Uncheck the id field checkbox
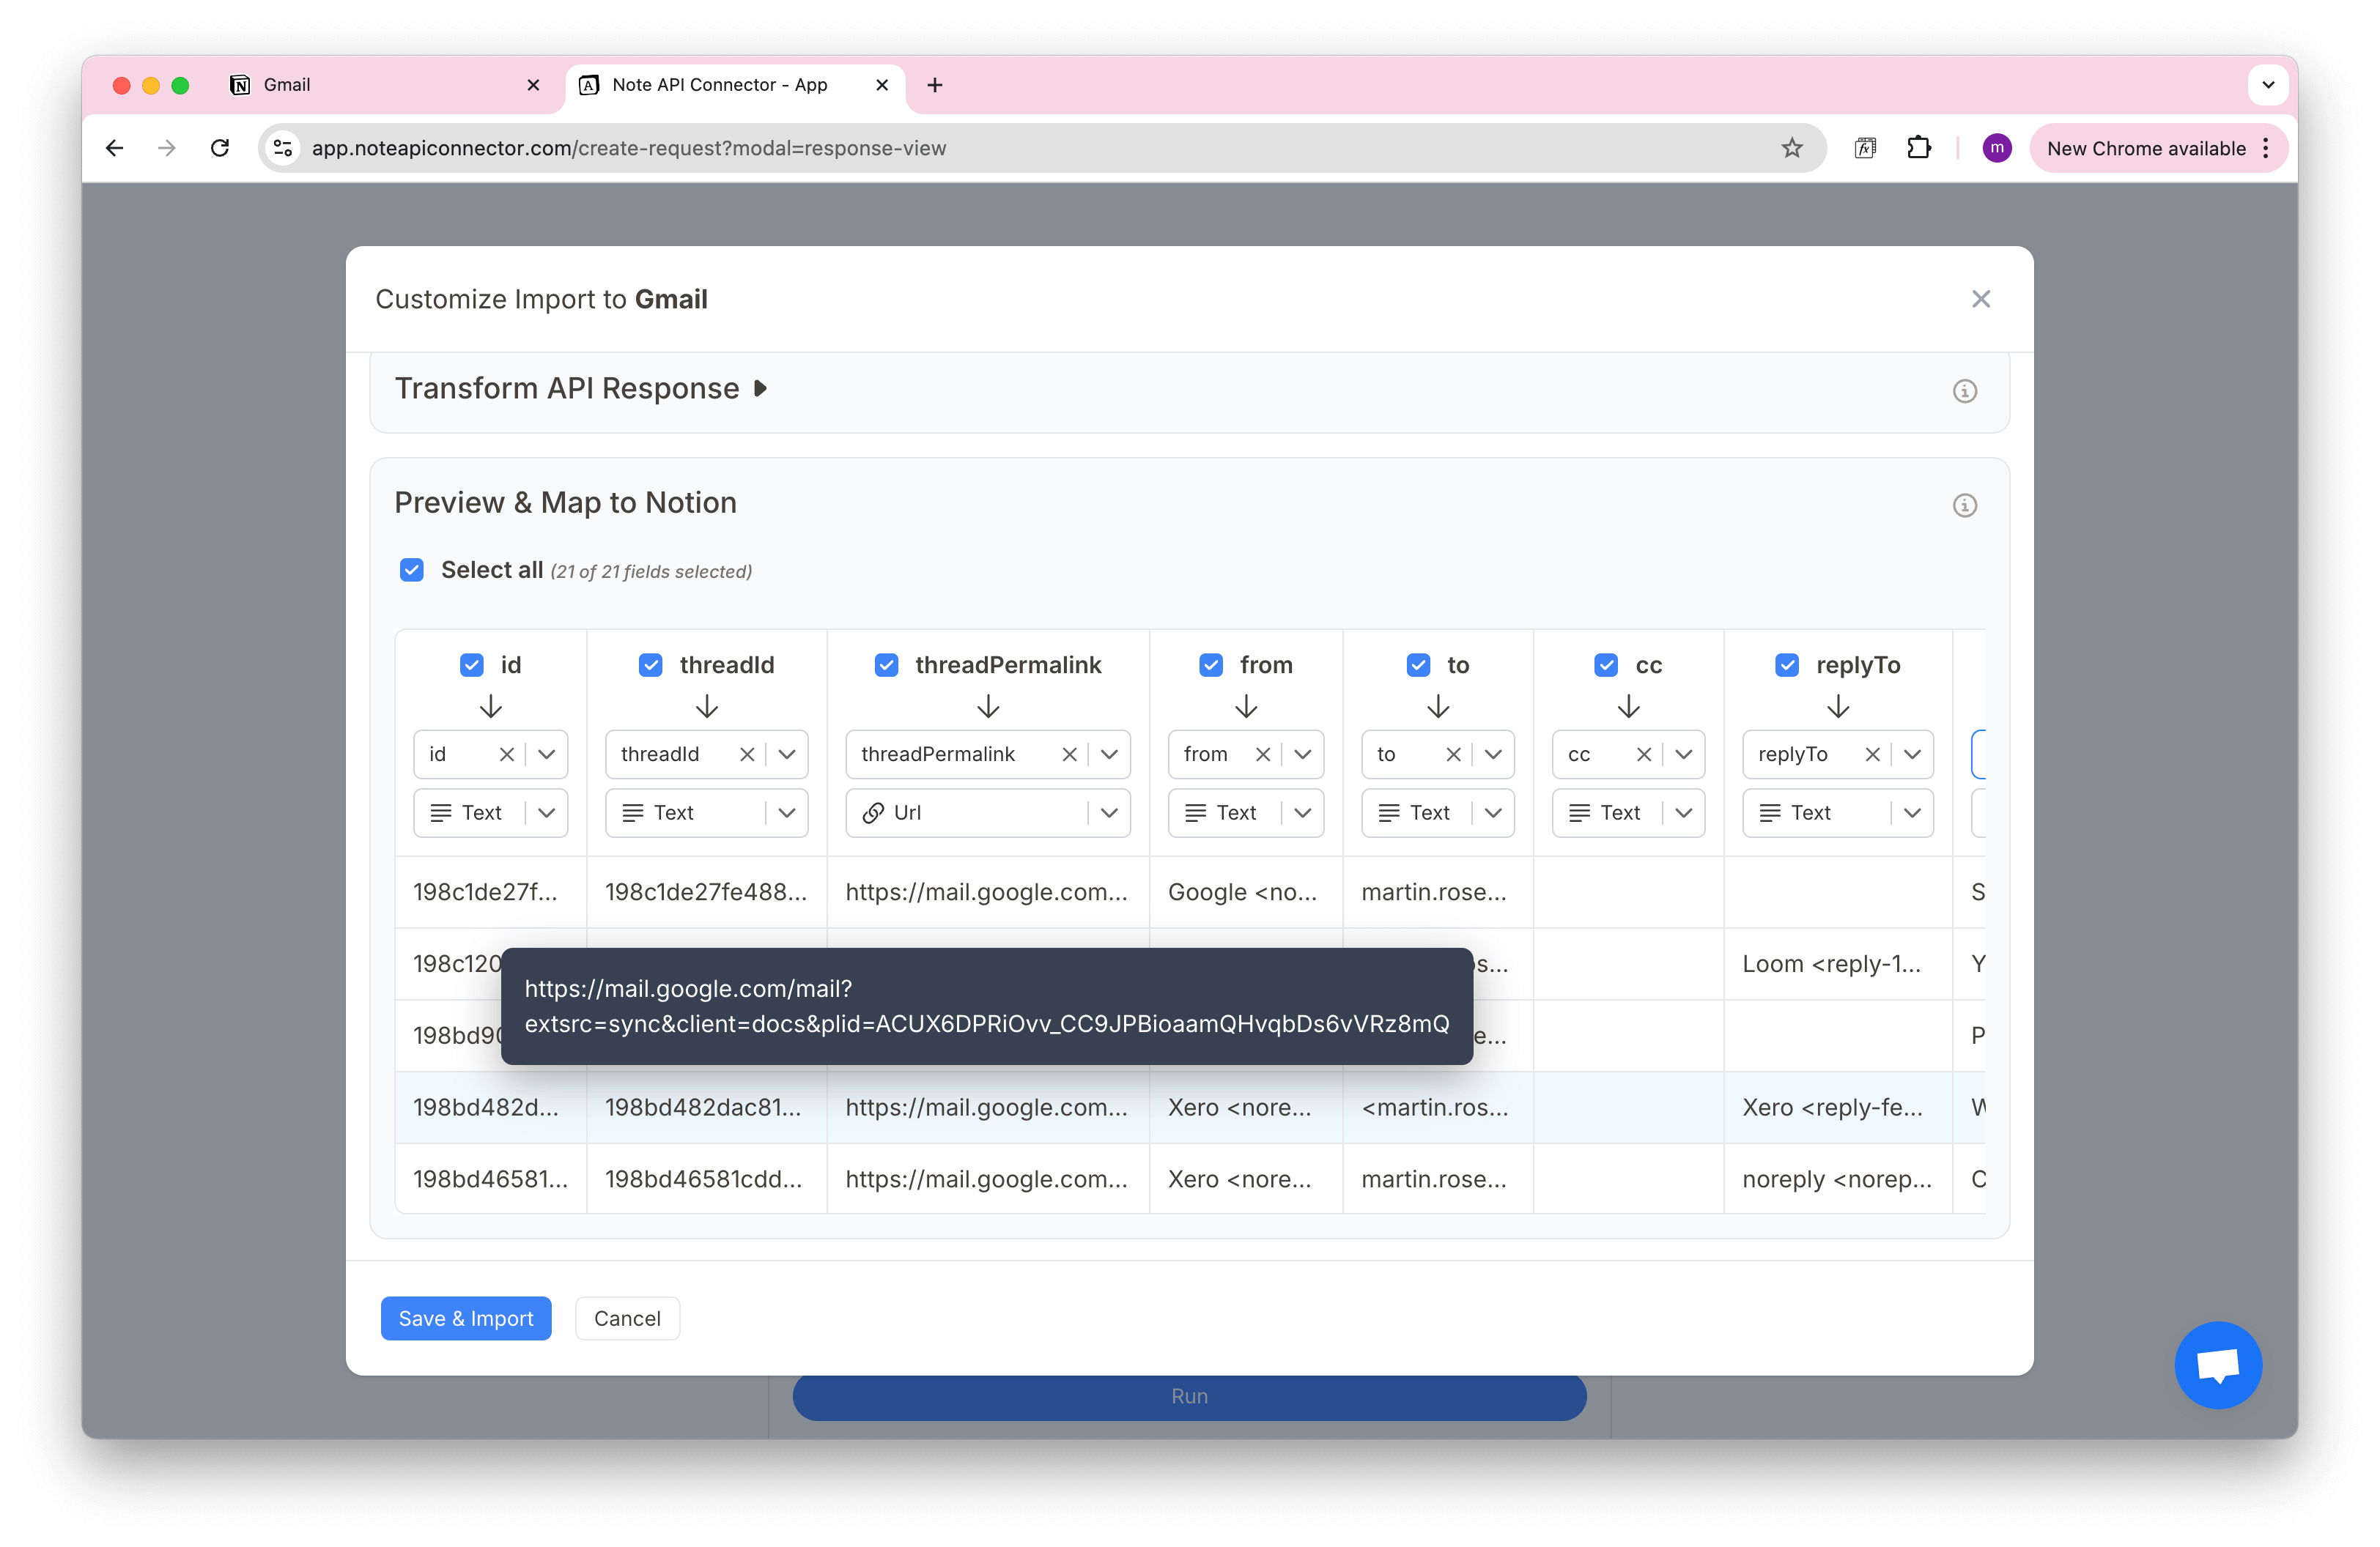2380x1547 pixels. [x=472, y=664]
